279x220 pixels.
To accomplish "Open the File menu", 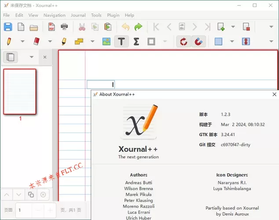I will click(7, 15).
